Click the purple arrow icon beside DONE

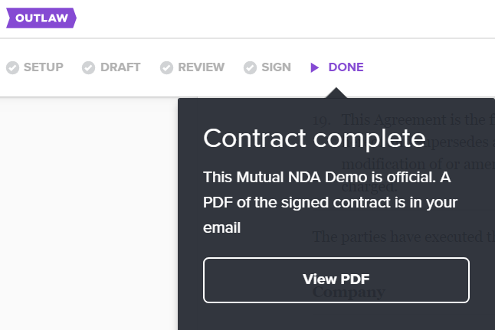(x=314, y=67)
